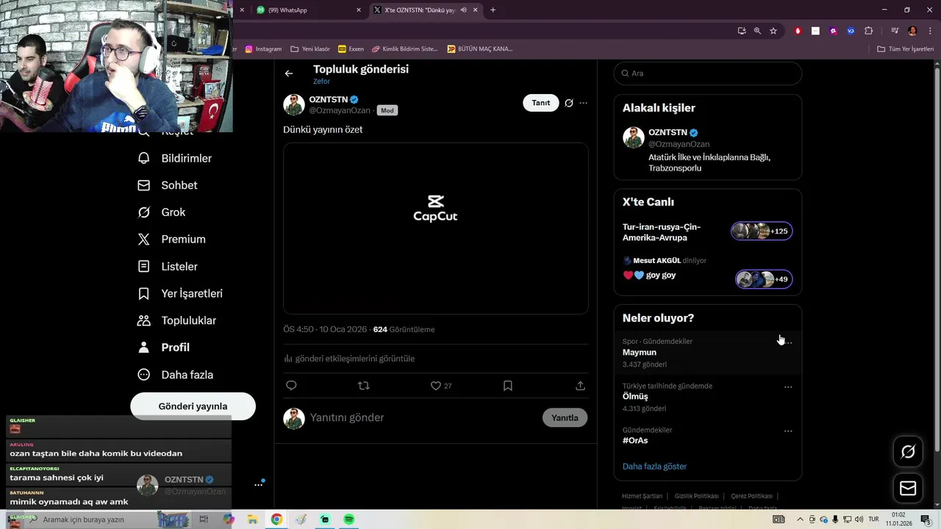Open the media control toolbar icon

[895, 31]
